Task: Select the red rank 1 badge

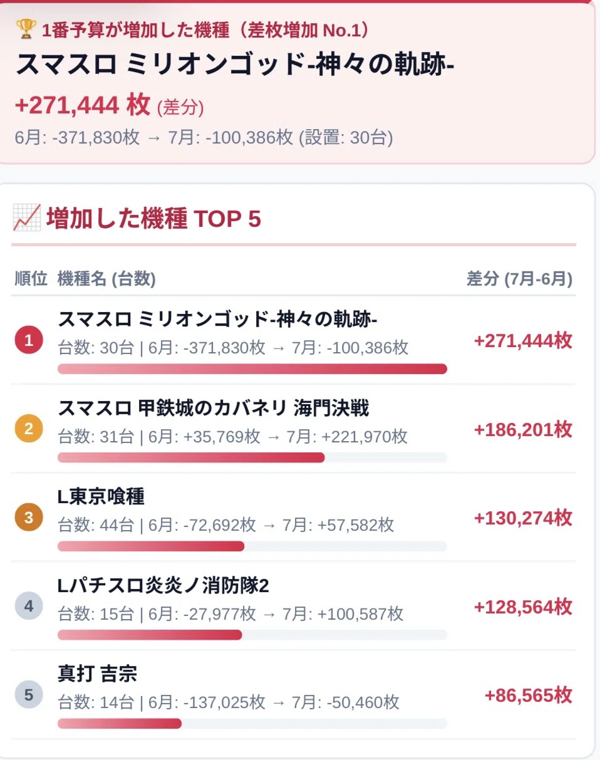Action: (x=29, y=341)
